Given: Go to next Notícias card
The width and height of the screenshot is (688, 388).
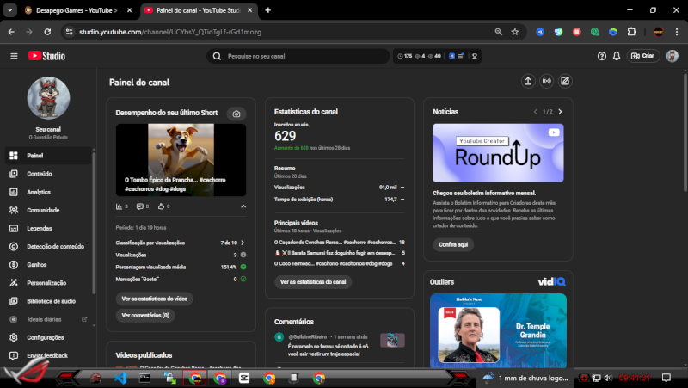Looking at the screenshot, I should (561, 111).
